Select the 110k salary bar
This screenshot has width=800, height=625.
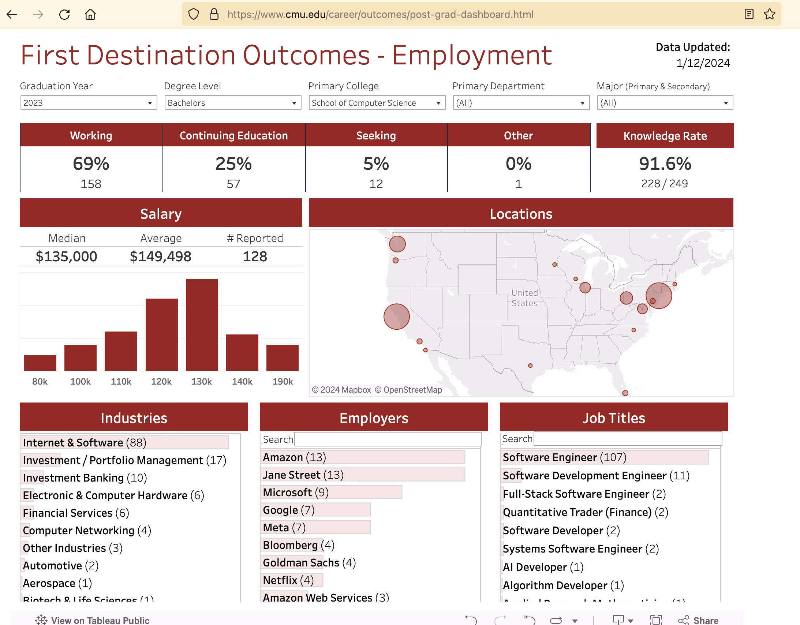click(121, 351)
